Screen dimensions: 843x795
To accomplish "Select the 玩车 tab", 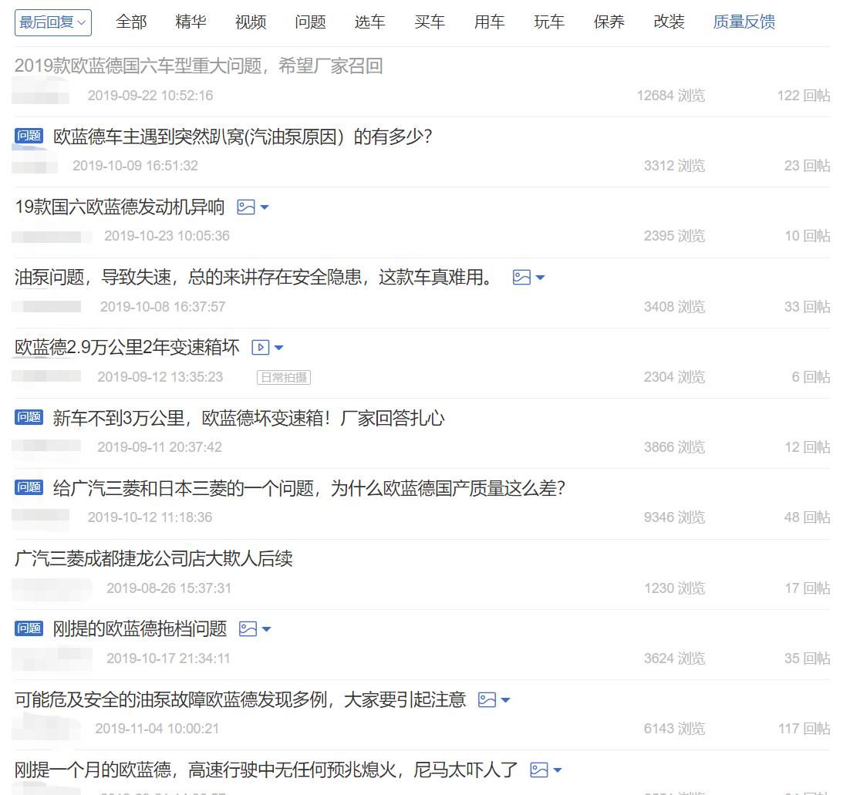I will pos(549,22).
